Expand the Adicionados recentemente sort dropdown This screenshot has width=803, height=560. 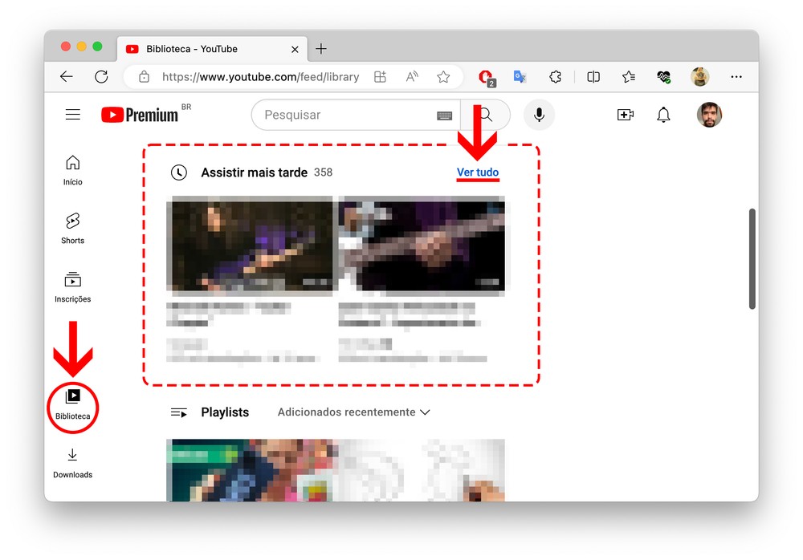coord(353,412)
